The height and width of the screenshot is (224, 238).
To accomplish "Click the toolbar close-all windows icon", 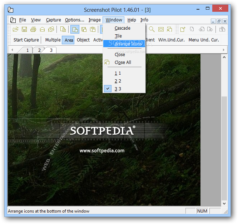I will [169, 29].
